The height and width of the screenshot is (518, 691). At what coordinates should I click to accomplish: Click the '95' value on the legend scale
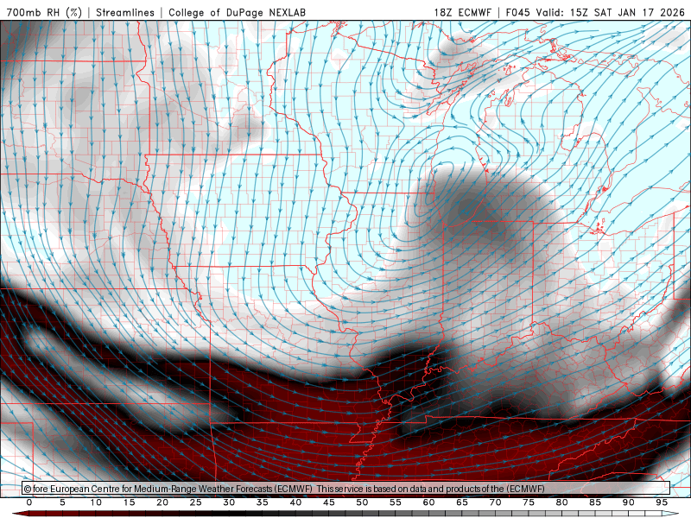tap(662, 502)
